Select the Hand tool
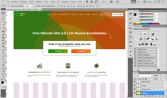This screenshot has width=167, height=98. 3,74
